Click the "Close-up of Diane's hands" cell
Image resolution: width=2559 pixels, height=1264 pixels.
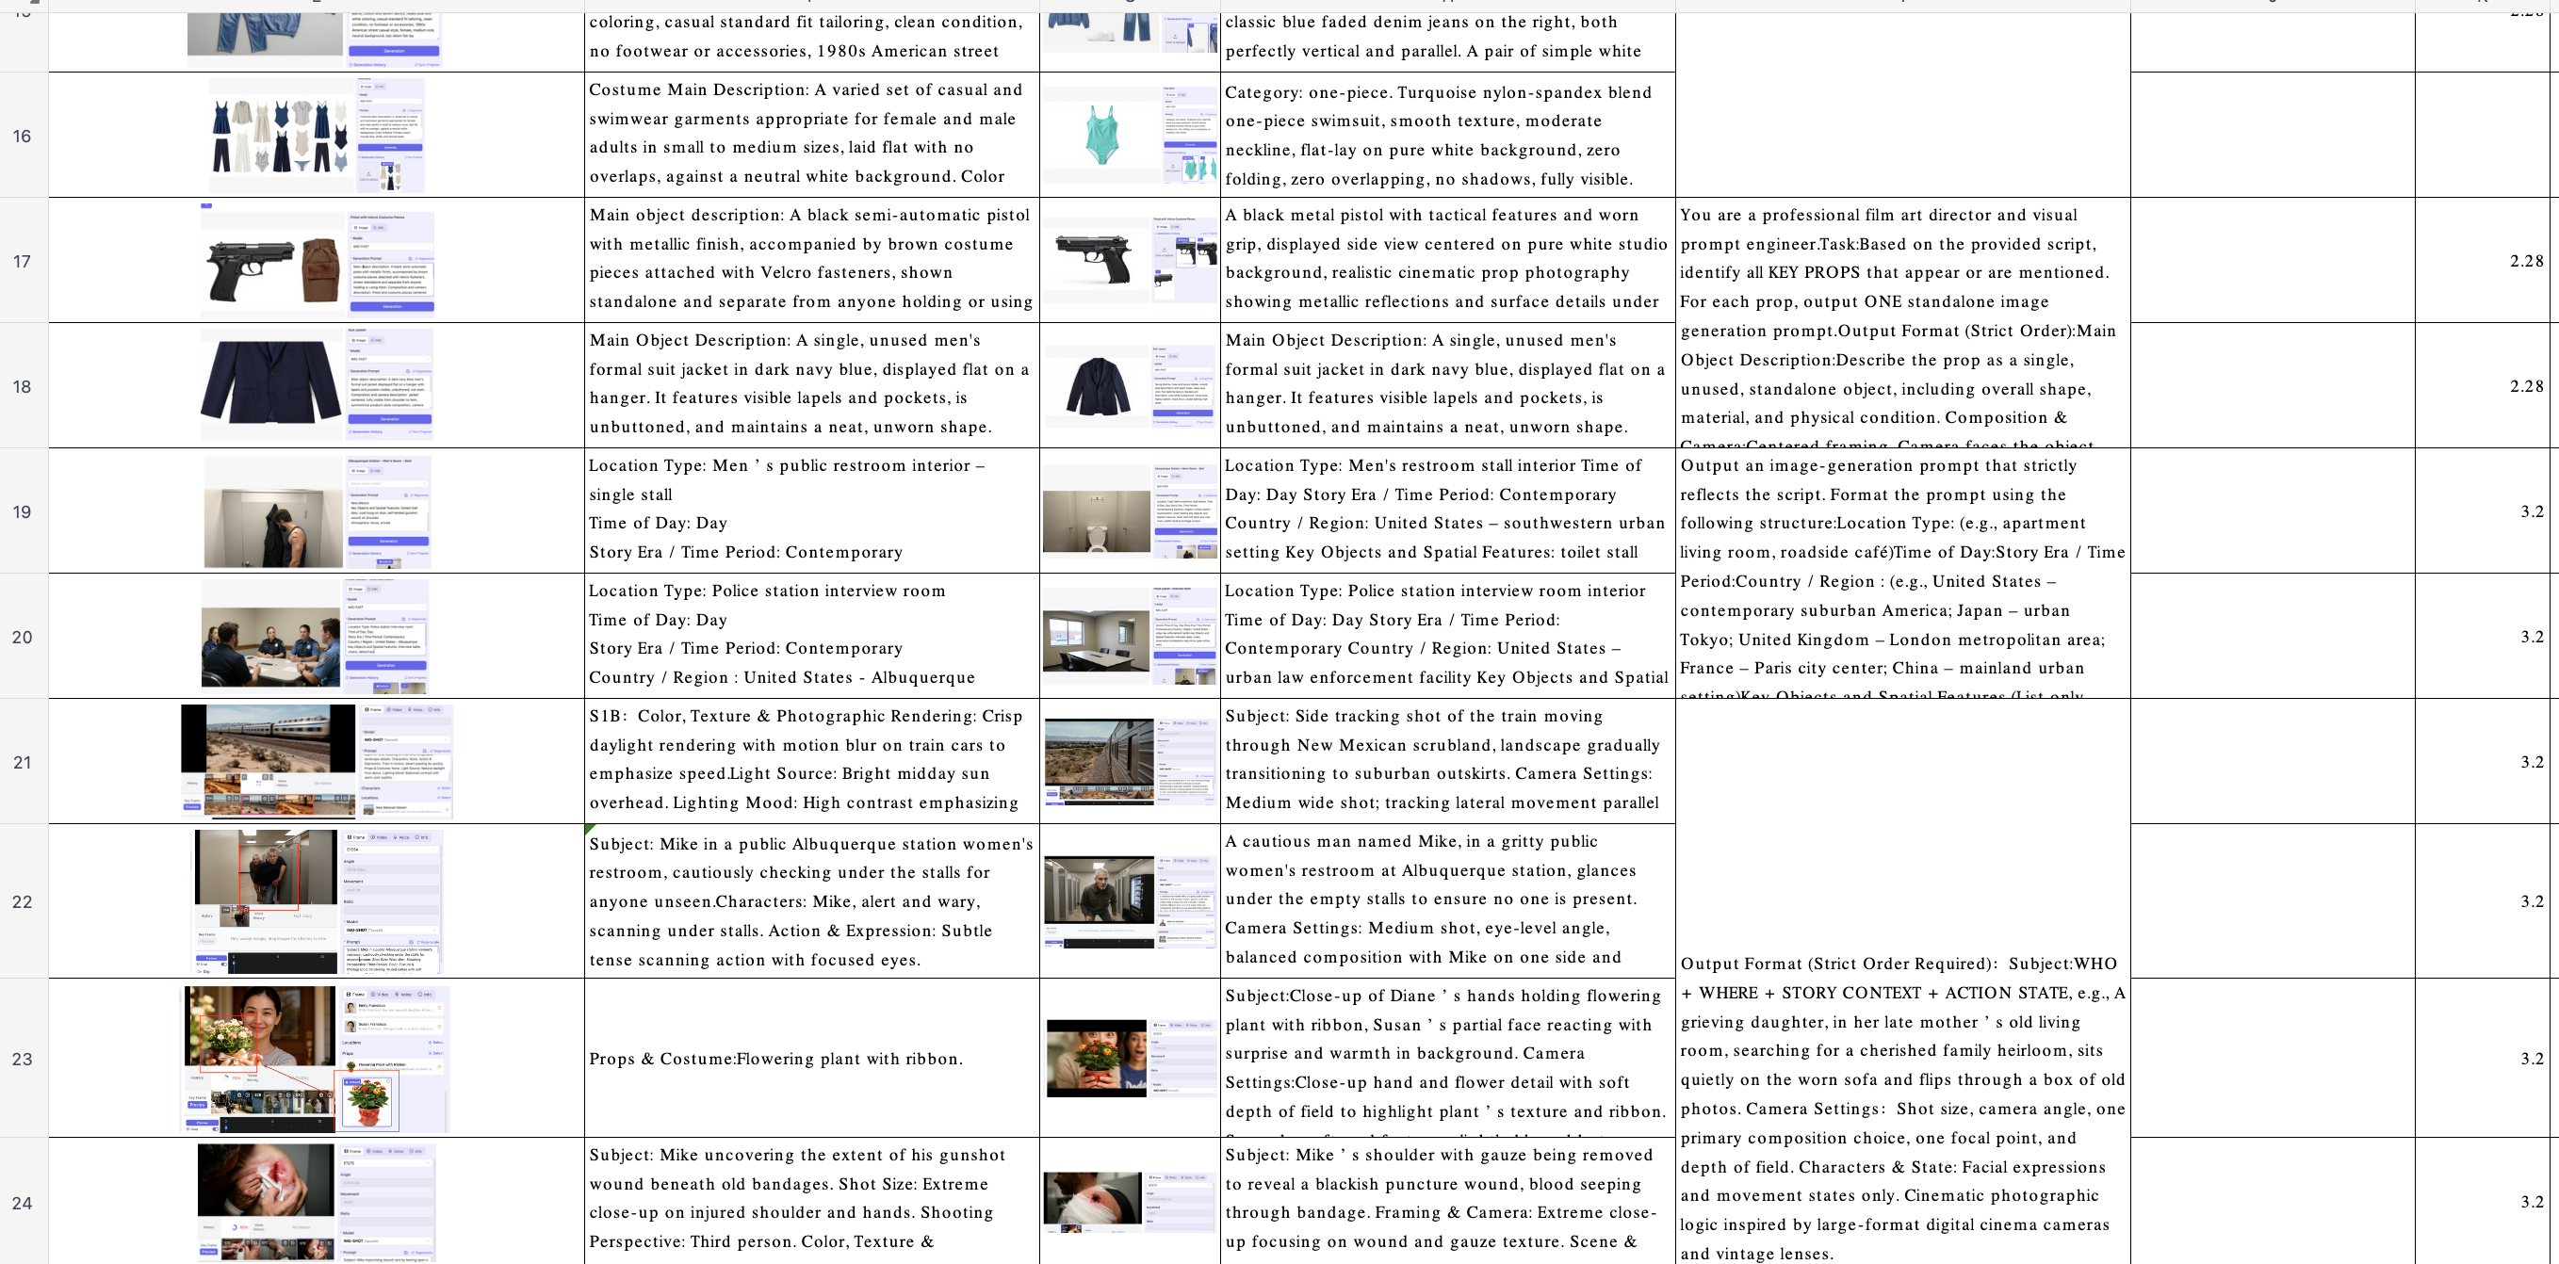[x=1447, y=1059]
